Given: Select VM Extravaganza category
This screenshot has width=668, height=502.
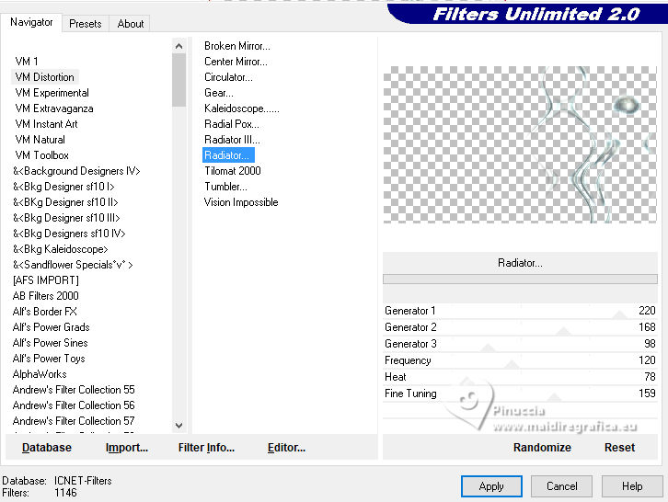Looking at the screenshot, I should pyautogui.click(x=54, y=108).
